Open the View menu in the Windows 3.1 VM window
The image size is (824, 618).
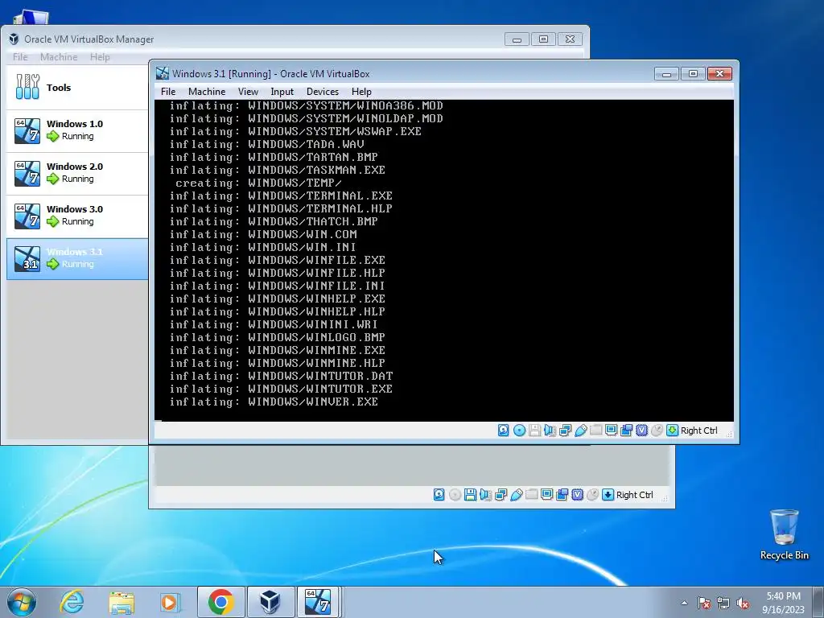pyautogui.click(x=248, y=92)
